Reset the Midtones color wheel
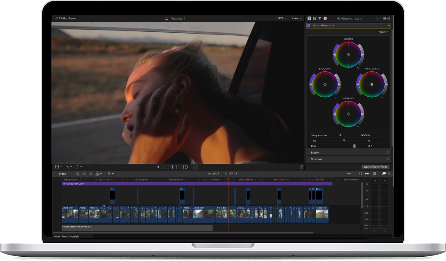The width and height of the screenshot is (446, 261). tap(358, 127)
